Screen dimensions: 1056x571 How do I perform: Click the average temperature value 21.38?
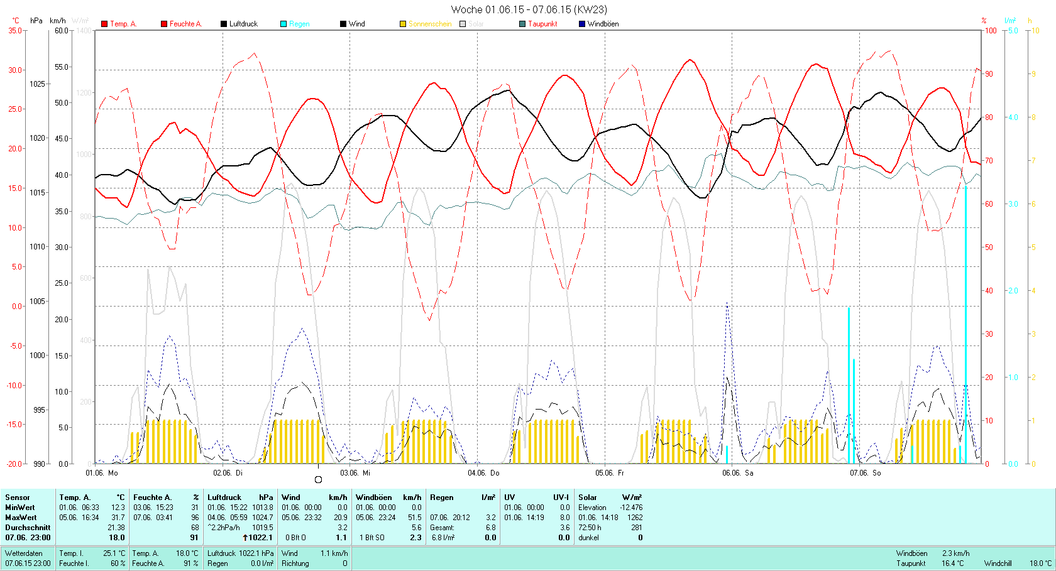116,528
